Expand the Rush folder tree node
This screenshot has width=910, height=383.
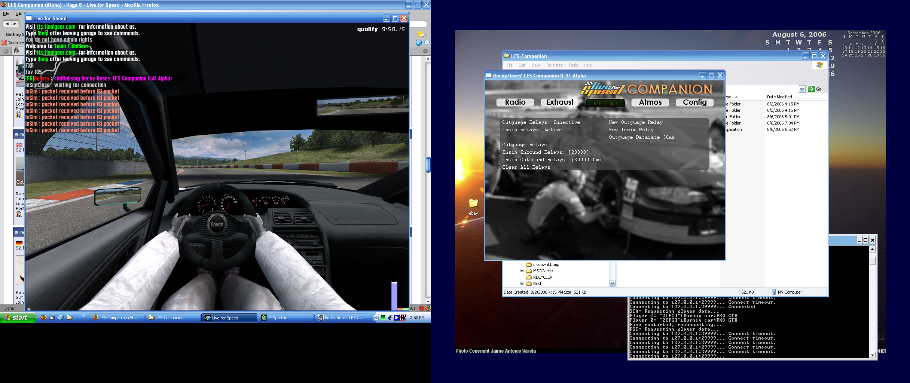(x=522, y=284)
